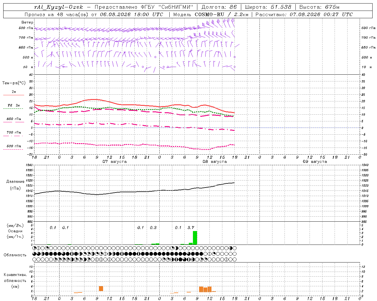Click the Давление (гПа) axis label
Viewport: 377px width, 301px height.
(15, 185)
